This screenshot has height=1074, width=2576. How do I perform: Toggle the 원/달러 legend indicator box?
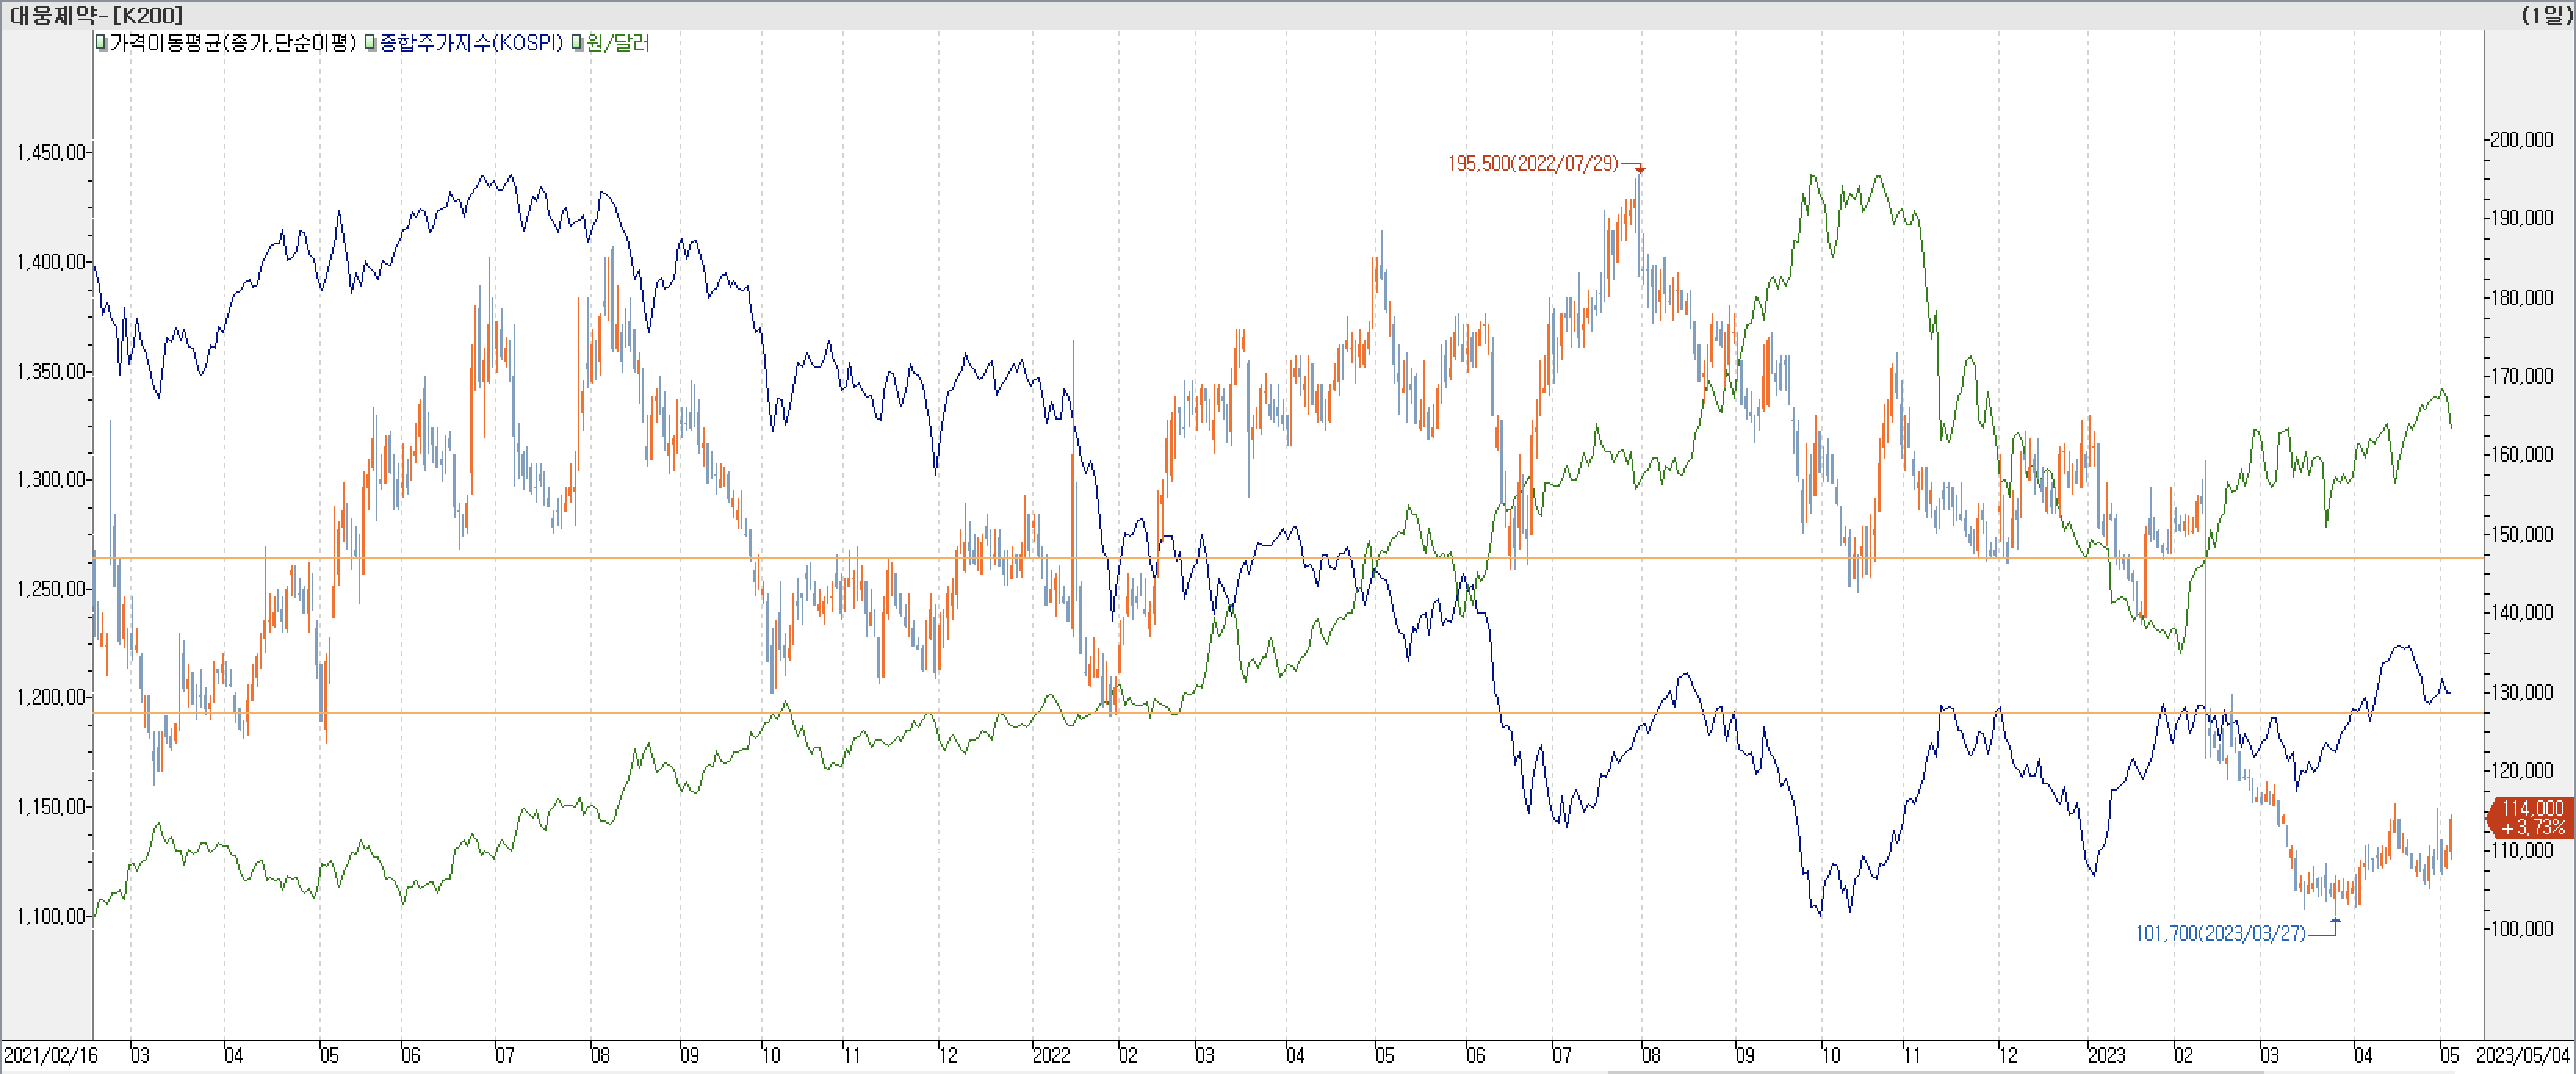tap(578, 43)
